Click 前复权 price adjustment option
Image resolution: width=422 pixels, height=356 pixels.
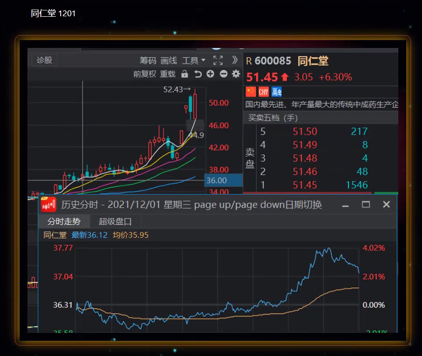pos(144,74)
